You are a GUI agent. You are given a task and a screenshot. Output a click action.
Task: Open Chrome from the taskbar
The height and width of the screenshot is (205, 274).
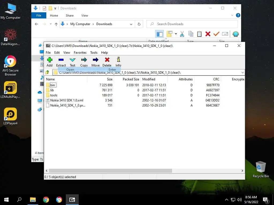point(46,200)
